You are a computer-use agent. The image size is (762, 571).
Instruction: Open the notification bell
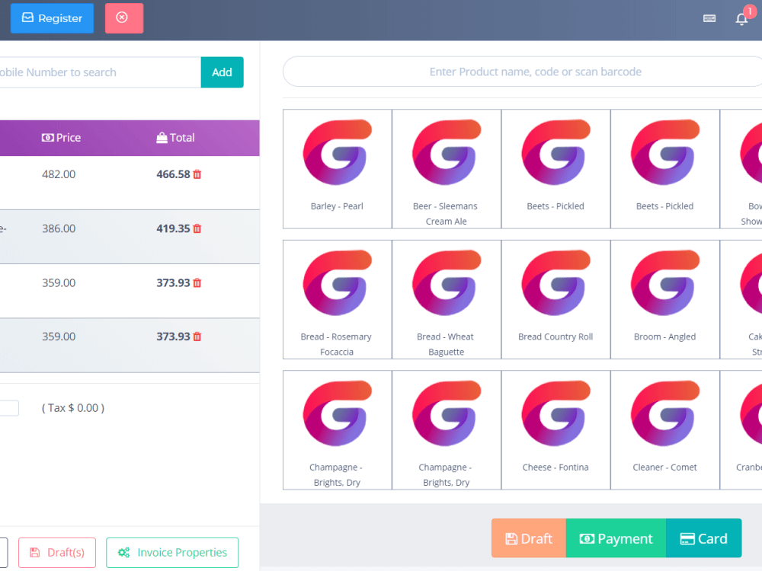tap(741, 19)
